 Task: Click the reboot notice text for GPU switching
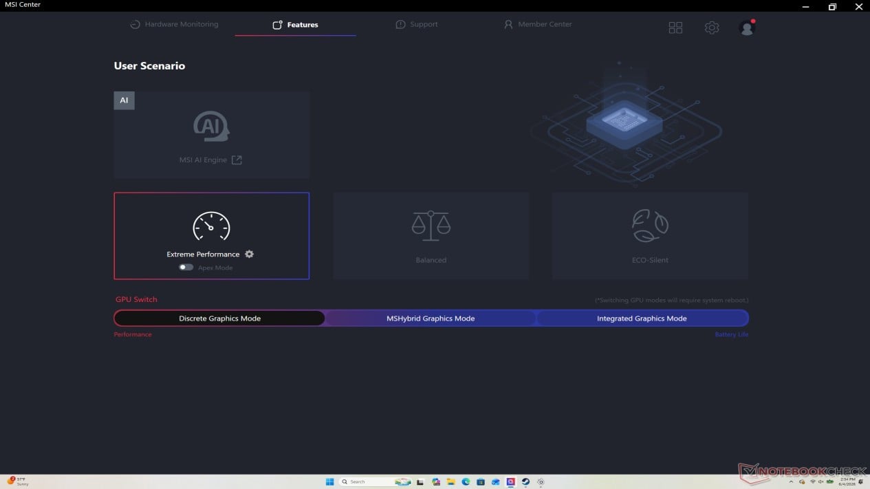click(671, 300)
